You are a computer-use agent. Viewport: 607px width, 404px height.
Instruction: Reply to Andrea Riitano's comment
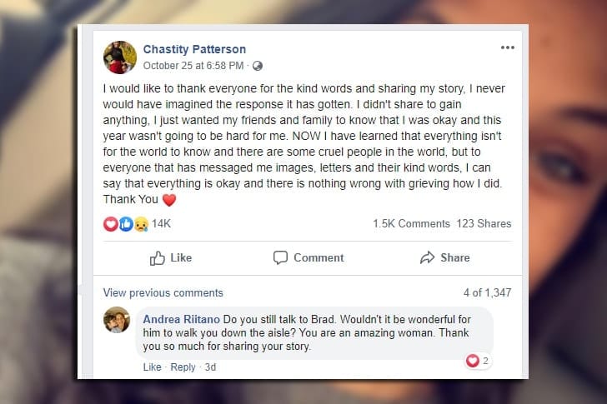pyautogui.click(x=183, y=367)
